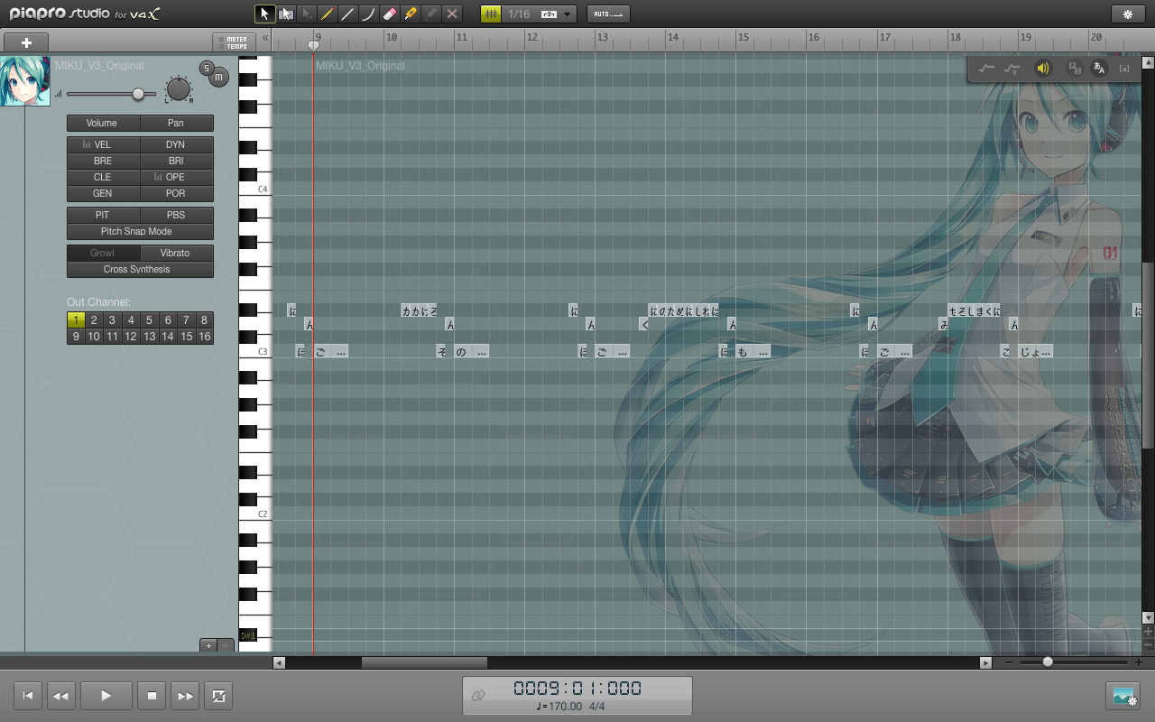Open the background image settings icon
Screen dimensions: 1155x722
pyautogui.click(x=1123, y=695)
